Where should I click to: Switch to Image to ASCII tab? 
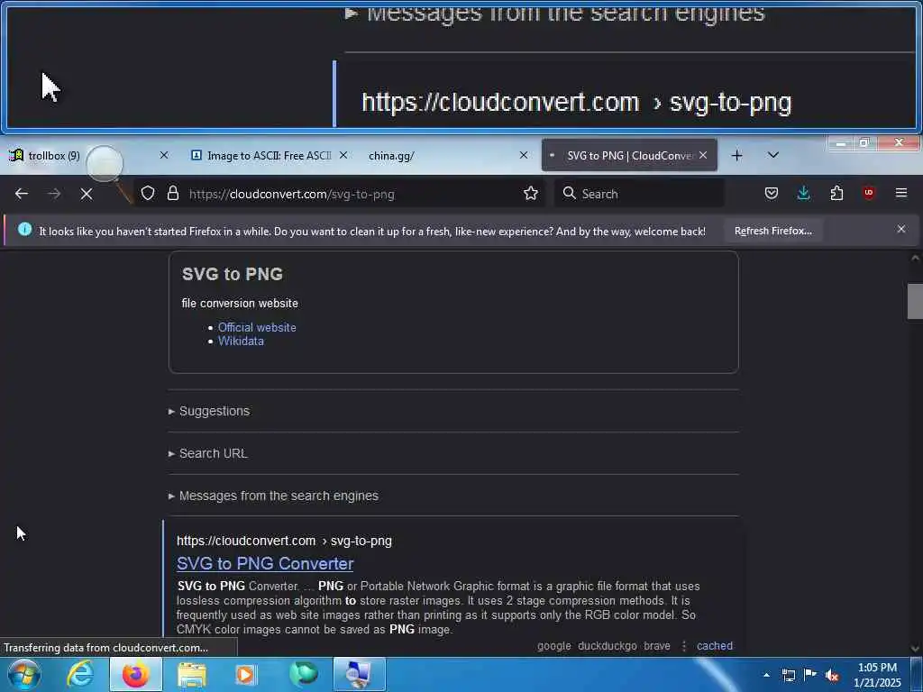click(x=269, y=155)
